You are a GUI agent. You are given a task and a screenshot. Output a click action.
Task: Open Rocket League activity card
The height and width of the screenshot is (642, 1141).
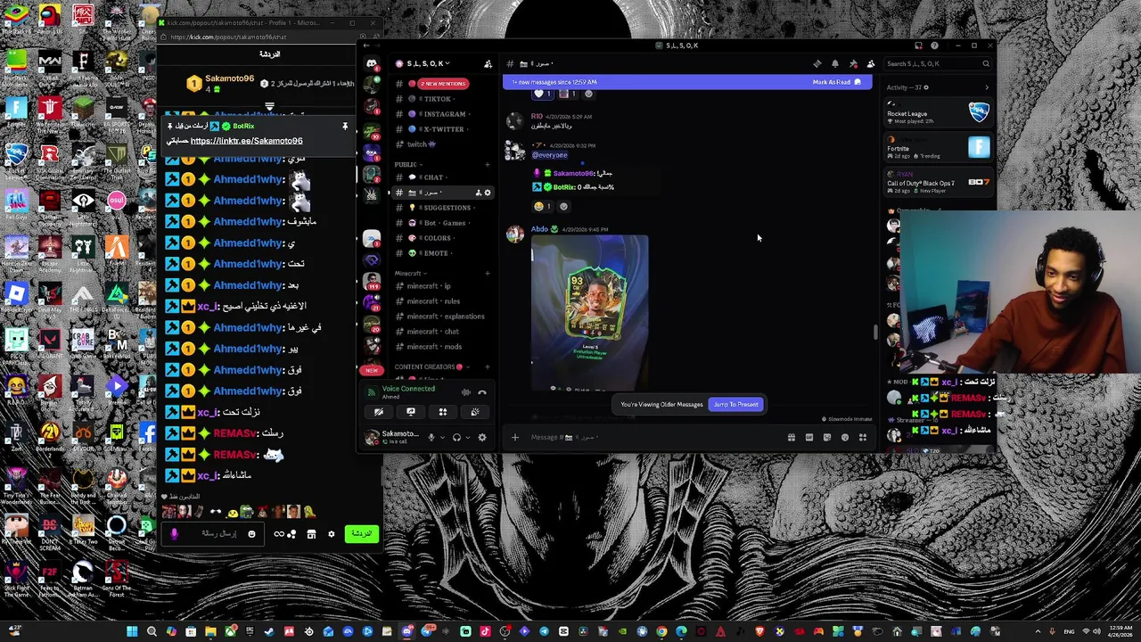click(x=939, y=113)
